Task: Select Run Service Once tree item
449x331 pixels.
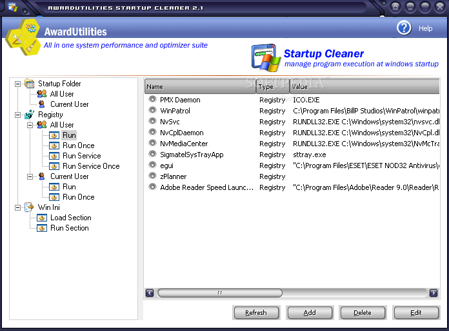Action: [91, 166]
